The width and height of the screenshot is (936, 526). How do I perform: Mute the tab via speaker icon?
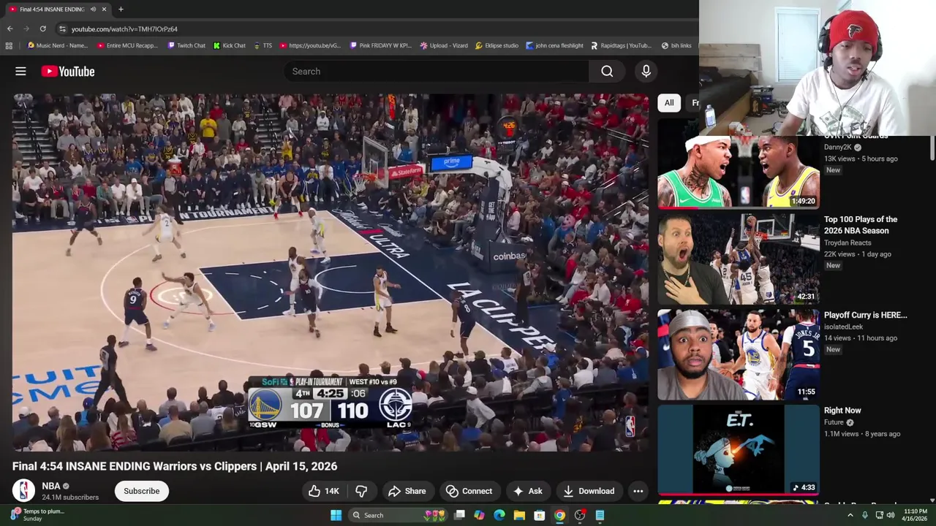[x=93, y=9]
